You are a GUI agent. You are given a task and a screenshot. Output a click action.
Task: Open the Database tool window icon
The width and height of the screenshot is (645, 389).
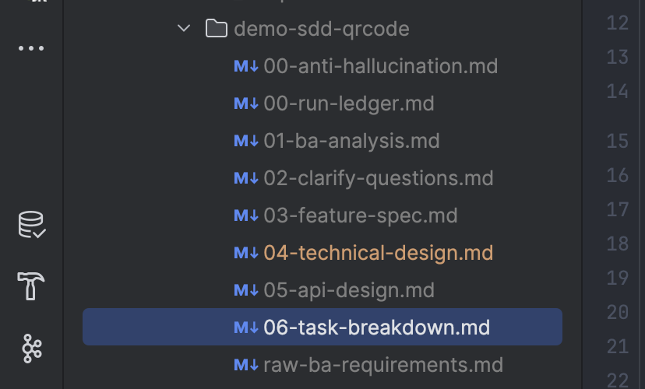click(32, 226)
